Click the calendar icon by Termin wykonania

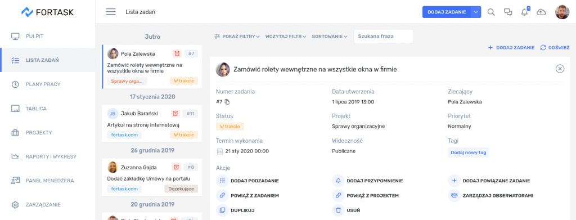pos(220,151)
